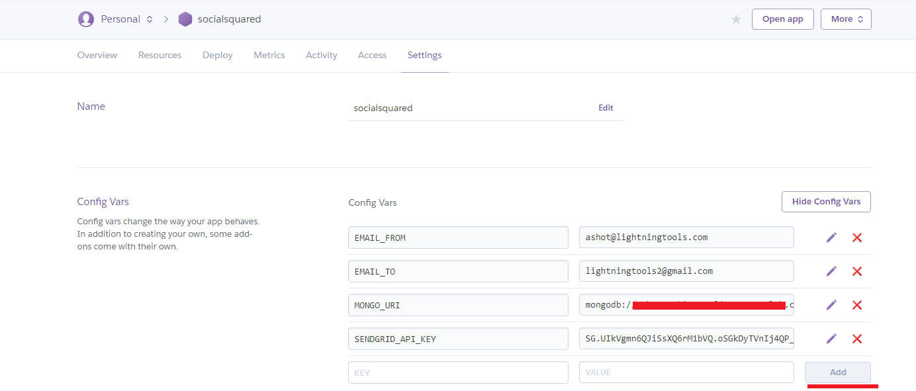
Task: Click Edit link next to app name
Action: point(606,108)
